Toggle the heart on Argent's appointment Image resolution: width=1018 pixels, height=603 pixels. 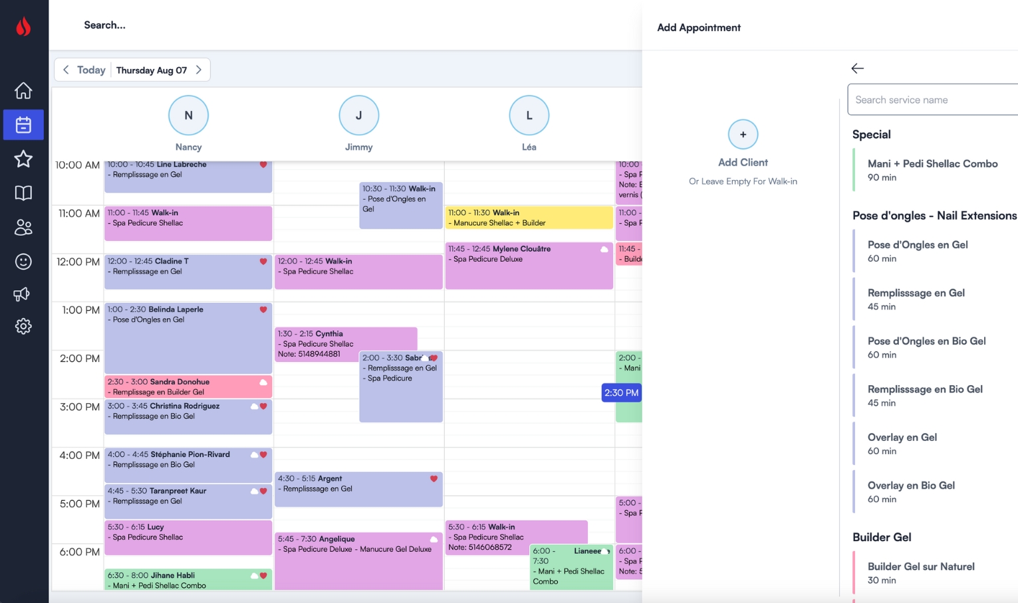point(433,477)
